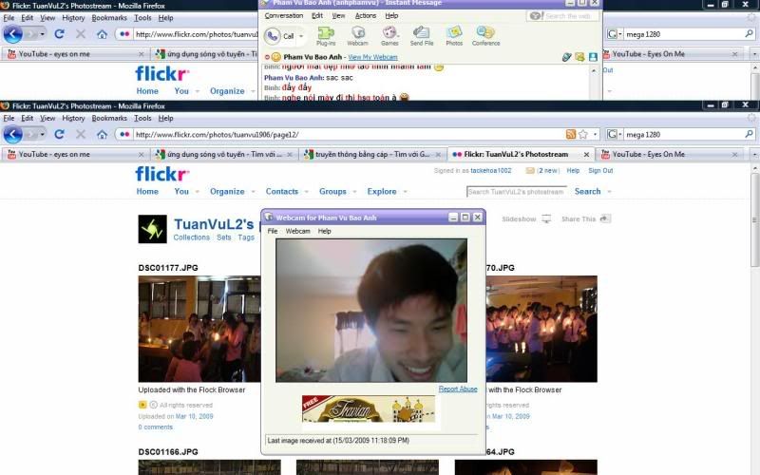760x475 pixels.
Task: Open the Webcam menu in the webcam window
Action: (x=297, y=231)
